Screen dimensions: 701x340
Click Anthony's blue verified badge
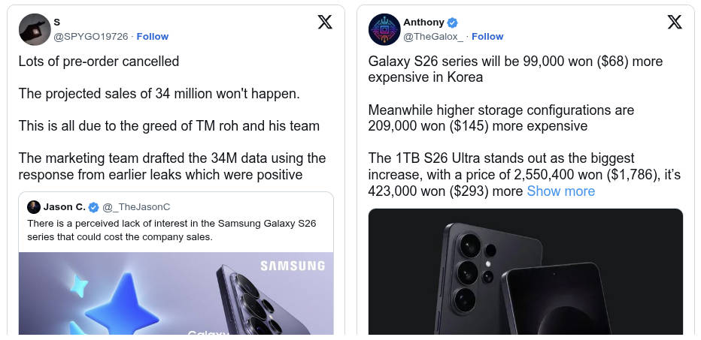coord(453,23)
